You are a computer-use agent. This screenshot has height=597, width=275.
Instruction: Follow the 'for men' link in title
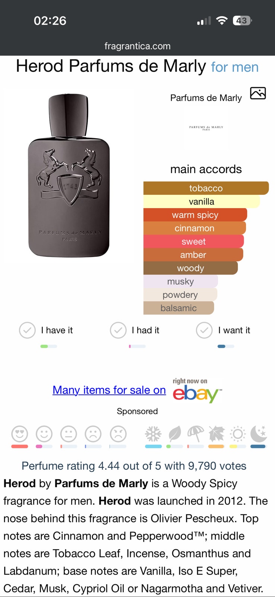pos(235,67)
